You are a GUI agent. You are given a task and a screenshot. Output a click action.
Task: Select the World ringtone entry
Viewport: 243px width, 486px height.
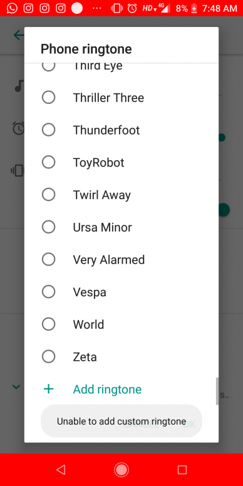pos(121,324)
